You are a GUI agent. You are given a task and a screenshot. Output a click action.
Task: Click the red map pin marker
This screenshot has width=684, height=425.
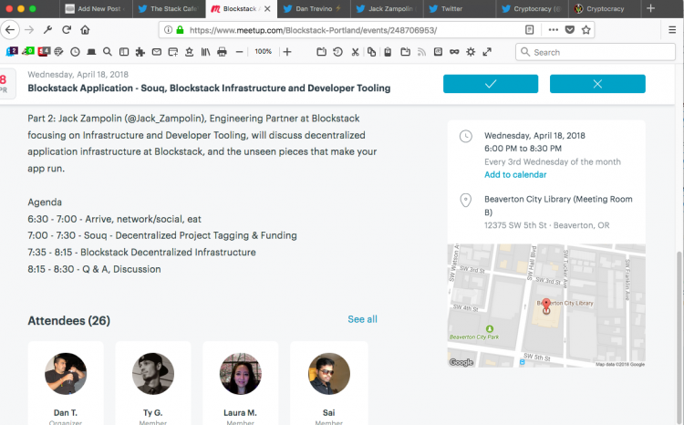pos(546,306)
